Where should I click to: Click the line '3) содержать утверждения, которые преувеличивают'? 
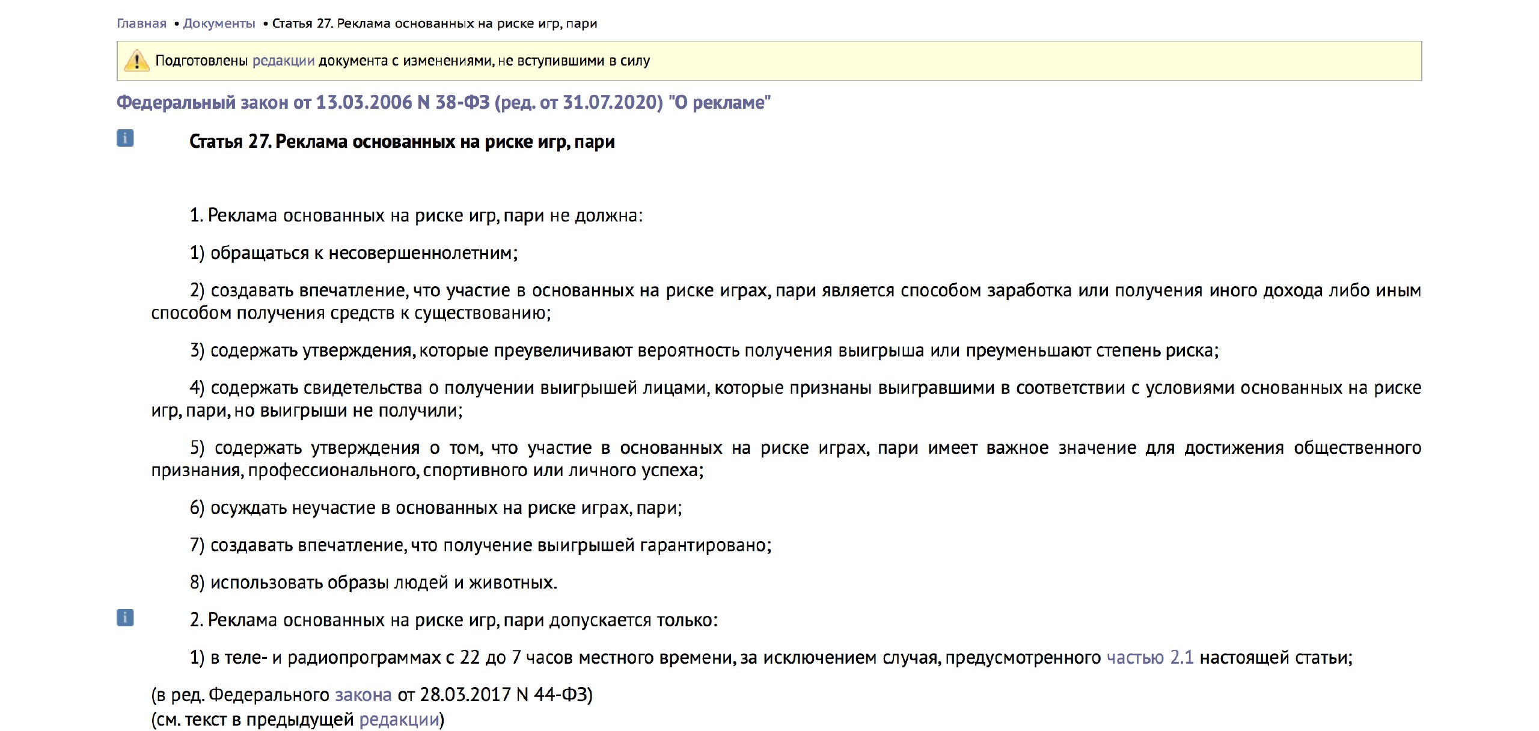[411, 350]
